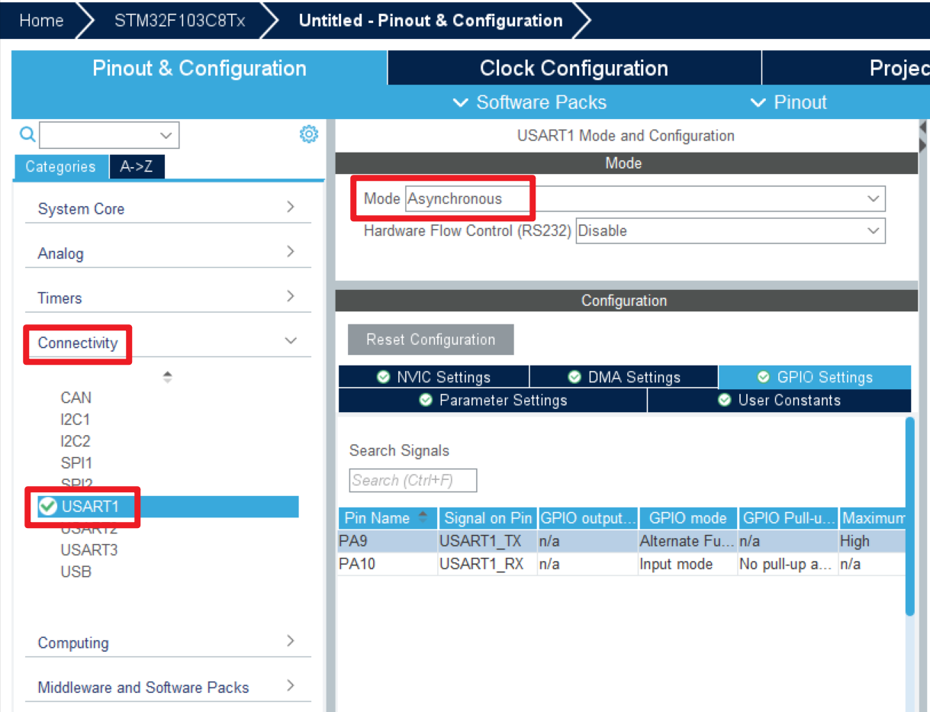Select SPI1 peripheral

(x=76, y=462)
